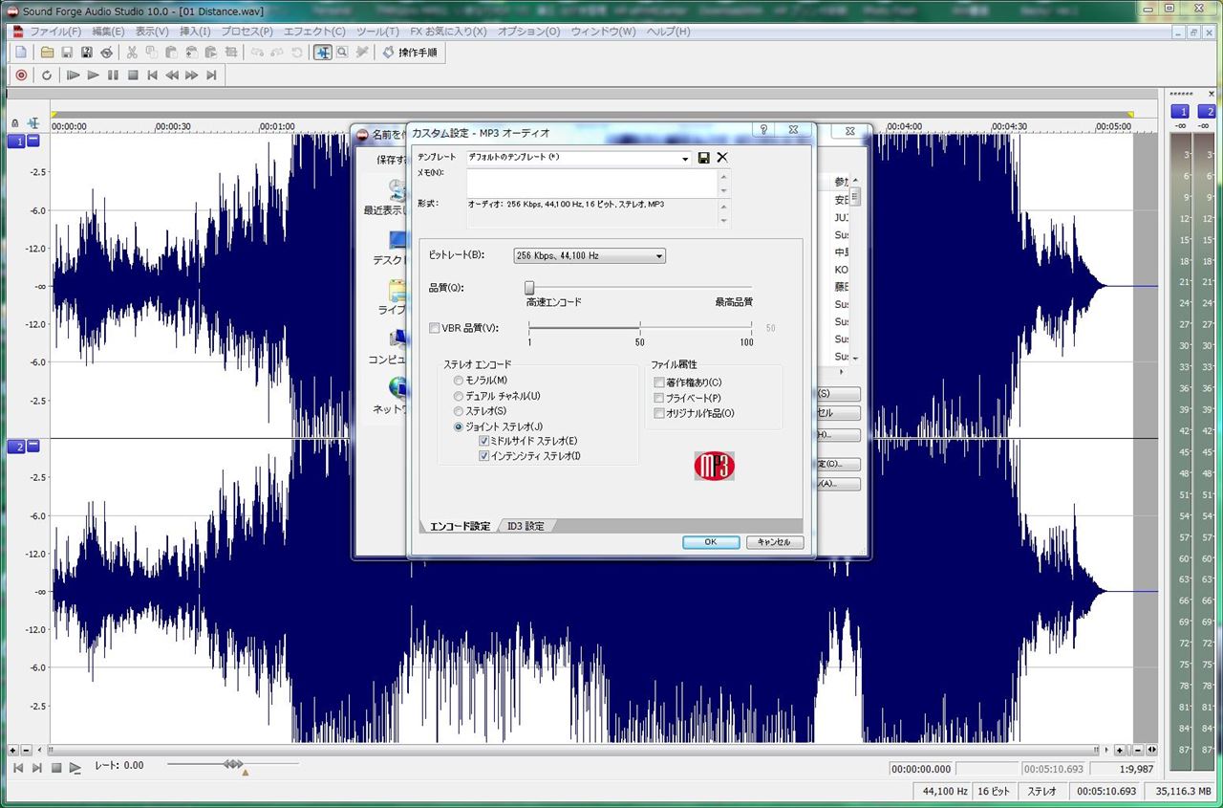Click the VBR quality slider track
Screen dimensions: 1223x808
(x=640, y=328)
